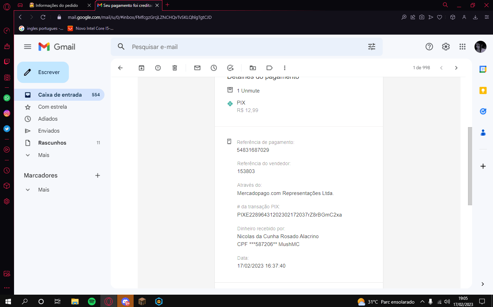Open File Explorer from taskbar

(x=75, y=302)
